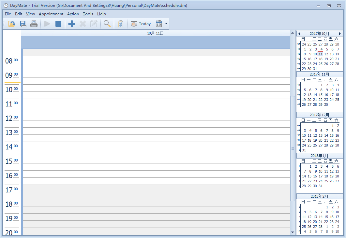346x238 pixels.
Task: Open the Help menu
Action: click(x=101, y=14)
